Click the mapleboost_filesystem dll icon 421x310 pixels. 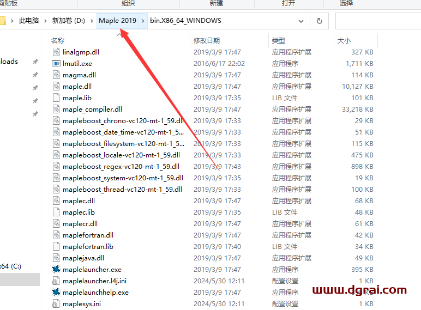point(56,143)
